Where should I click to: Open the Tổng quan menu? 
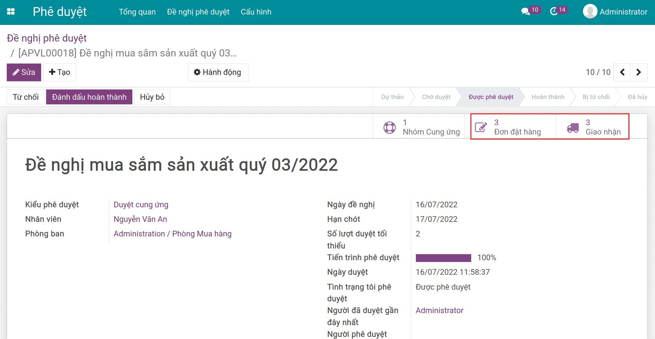(137, 12)
